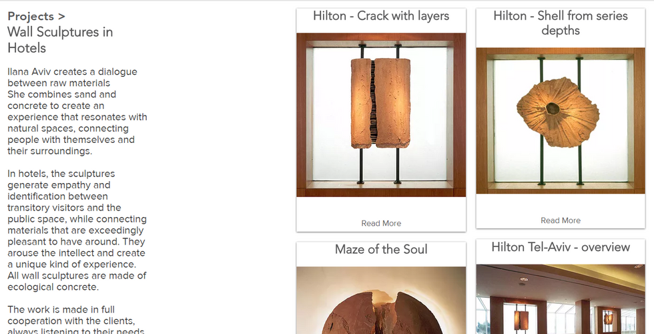Open the Maze of the Soul title
Viewport: 654px width, 334px height.
[381, 249]
